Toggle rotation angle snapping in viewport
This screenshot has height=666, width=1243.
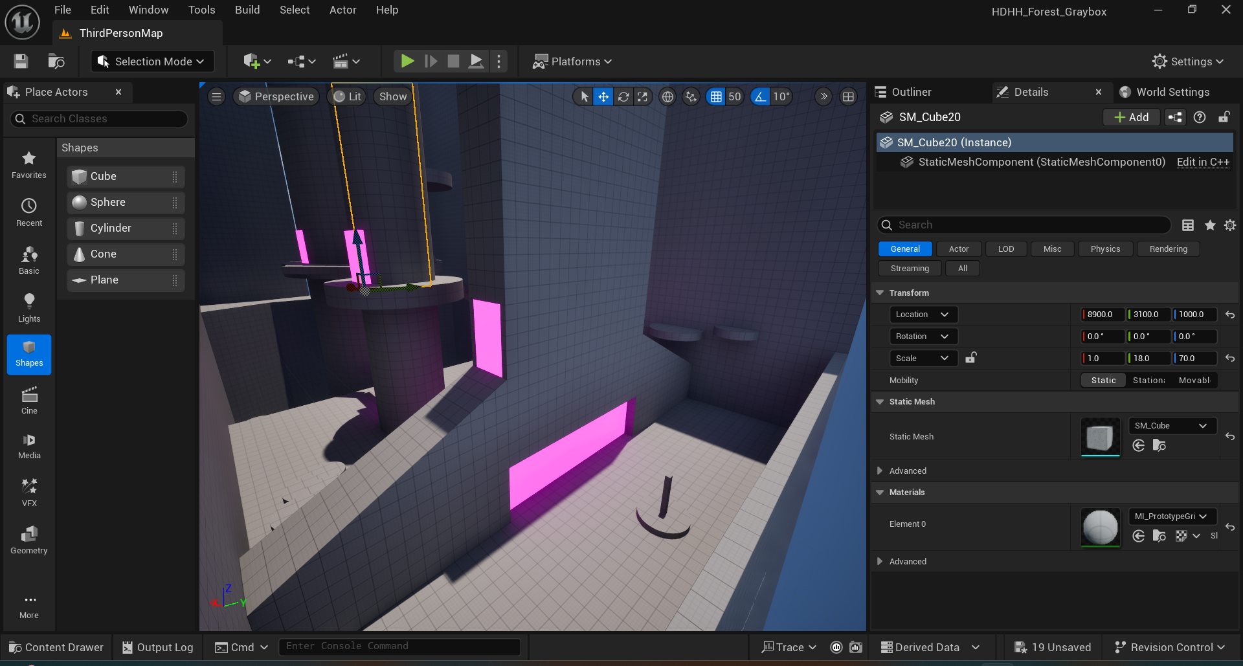760,97
